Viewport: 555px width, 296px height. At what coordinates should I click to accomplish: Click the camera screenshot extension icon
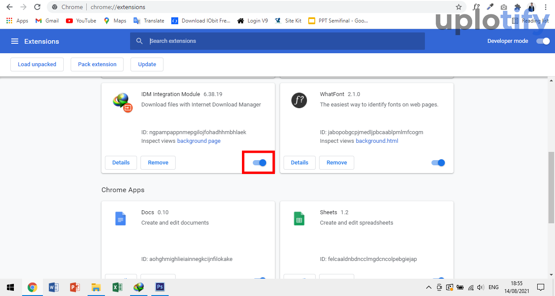[x=503, y=7]
